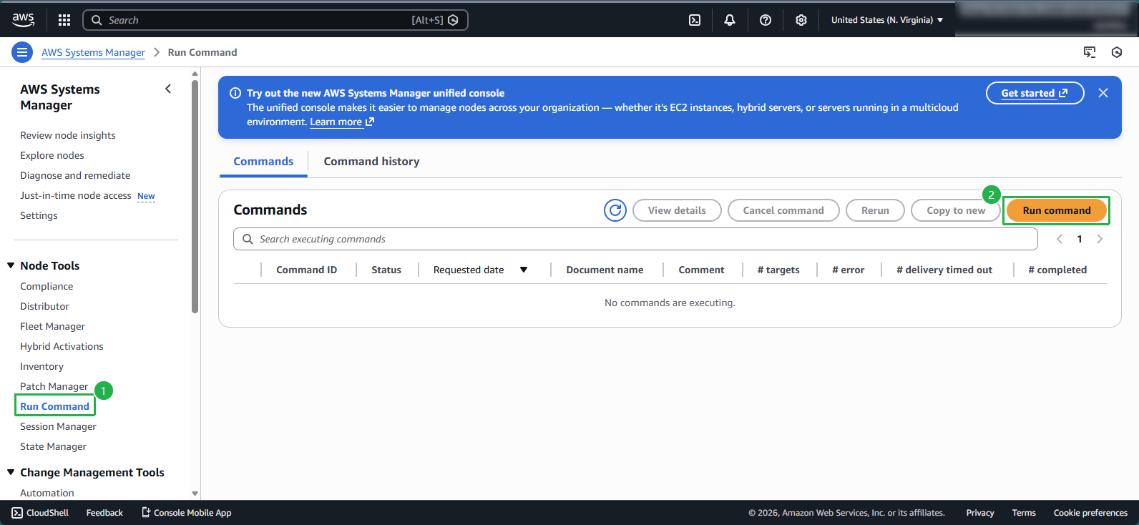Image resolution: width=1139 pixels, height=525 pixels.
Task: Open the AWS Systems Manager breadcrumb link
Action: [93, 52]
